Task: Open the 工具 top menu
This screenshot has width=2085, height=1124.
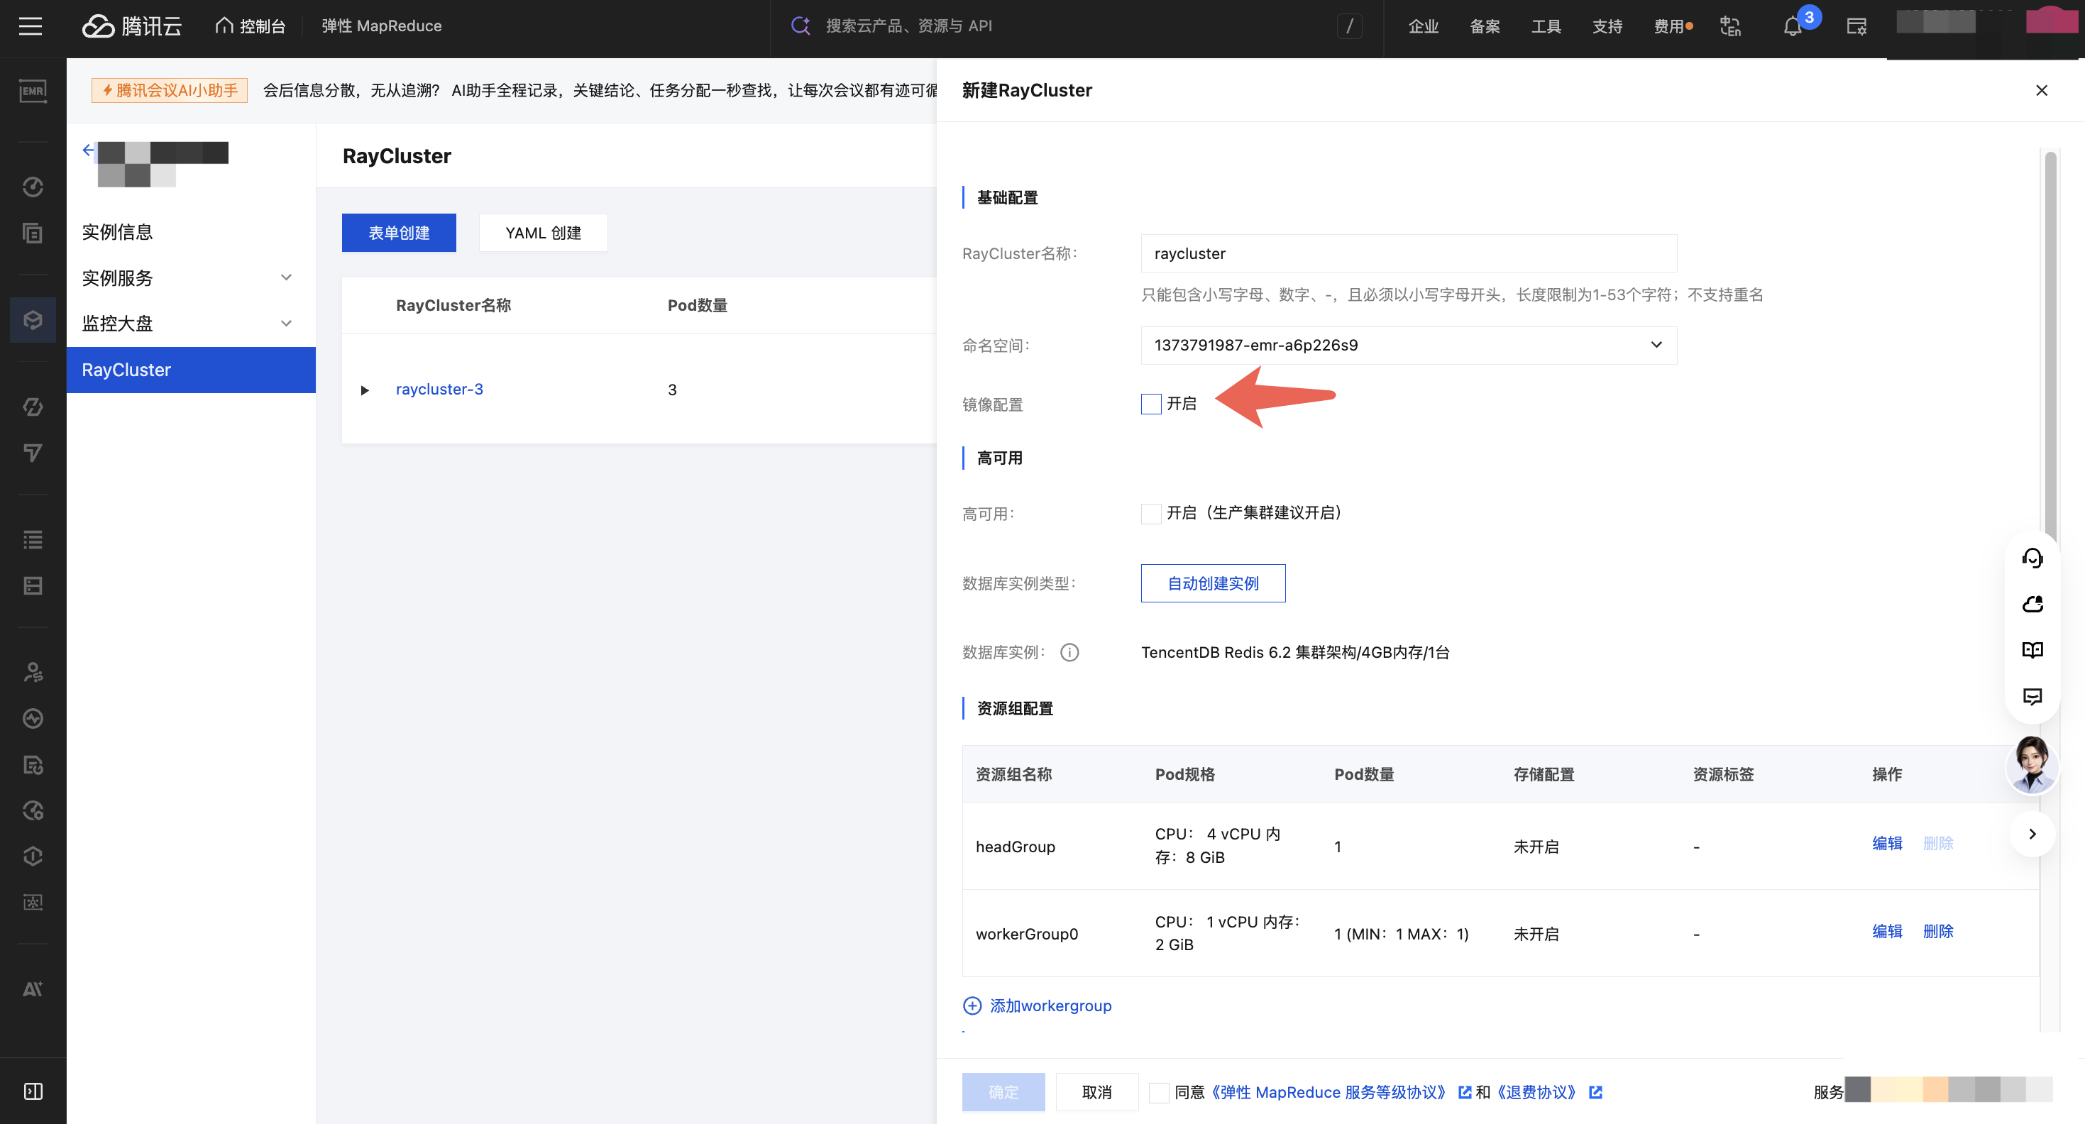Action: 1546,26
